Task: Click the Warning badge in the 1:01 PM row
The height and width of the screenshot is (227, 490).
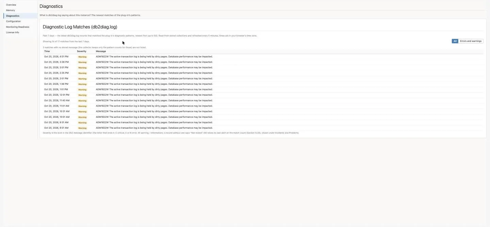Action: [x=82, y=90]
